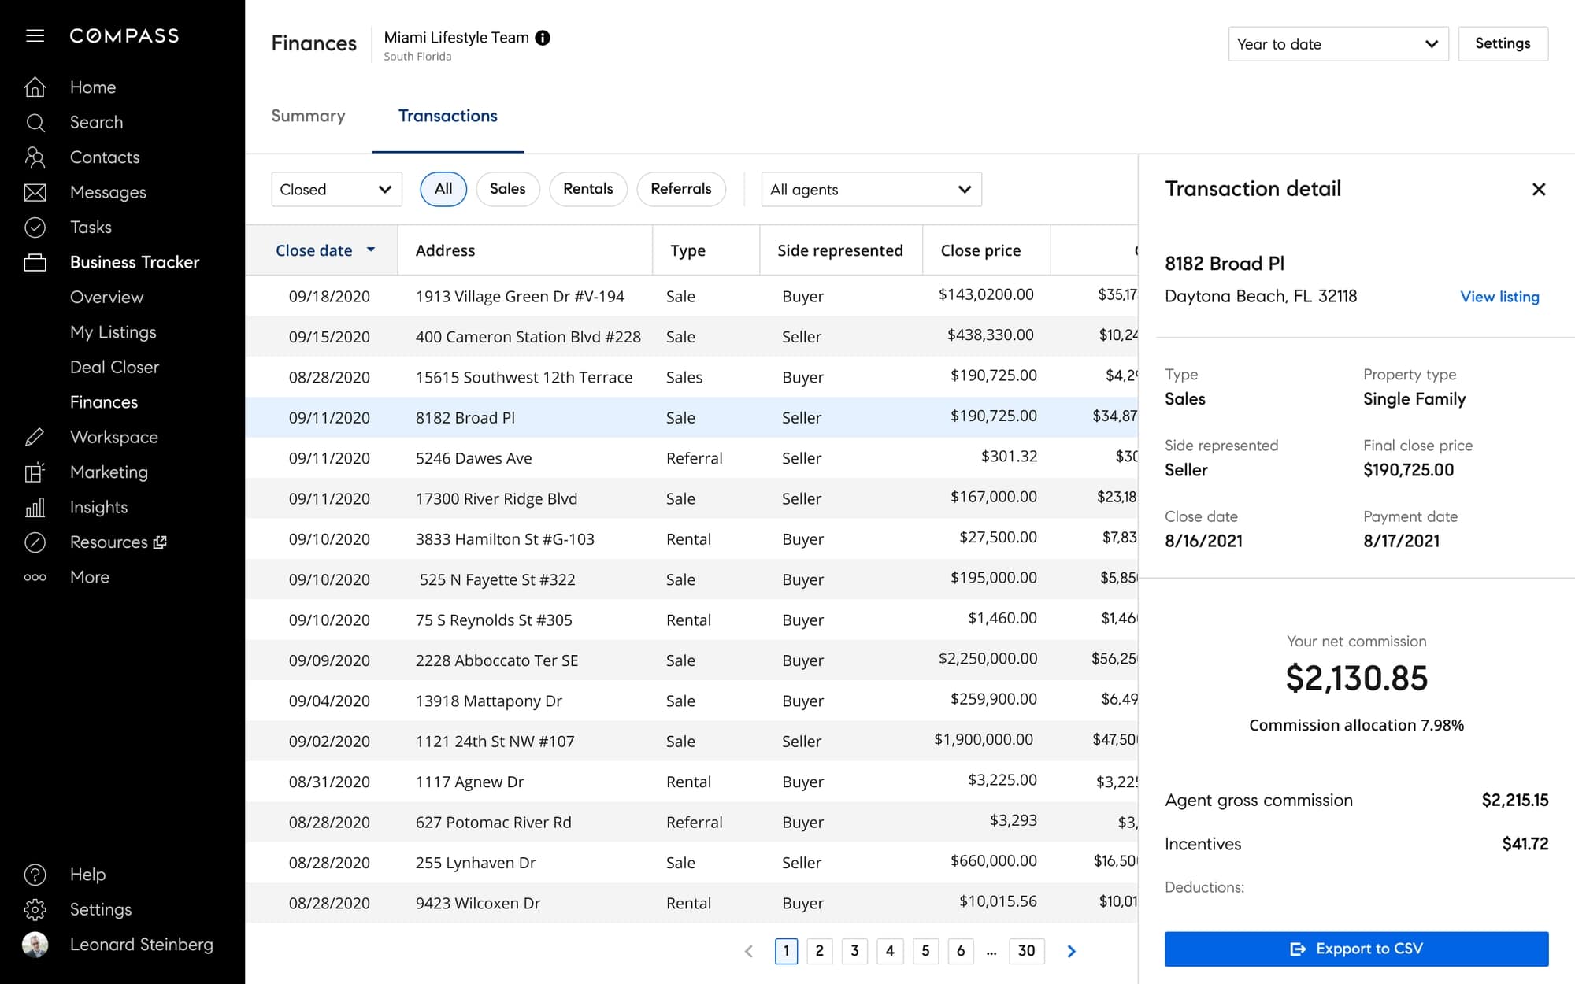This screenshot has height=984, width=1575.
Task: Switch to the Summary tab
Action: [308, 116]
